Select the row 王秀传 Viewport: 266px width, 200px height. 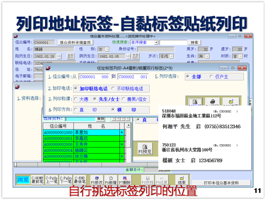point(84,145)
